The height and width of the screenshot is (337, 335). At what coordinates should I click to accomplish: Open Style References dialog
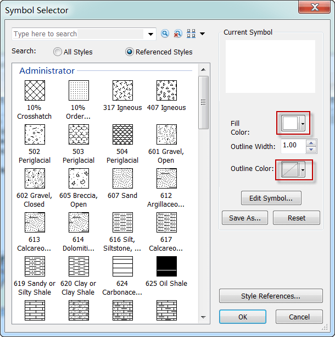click(x=271, y=296)
